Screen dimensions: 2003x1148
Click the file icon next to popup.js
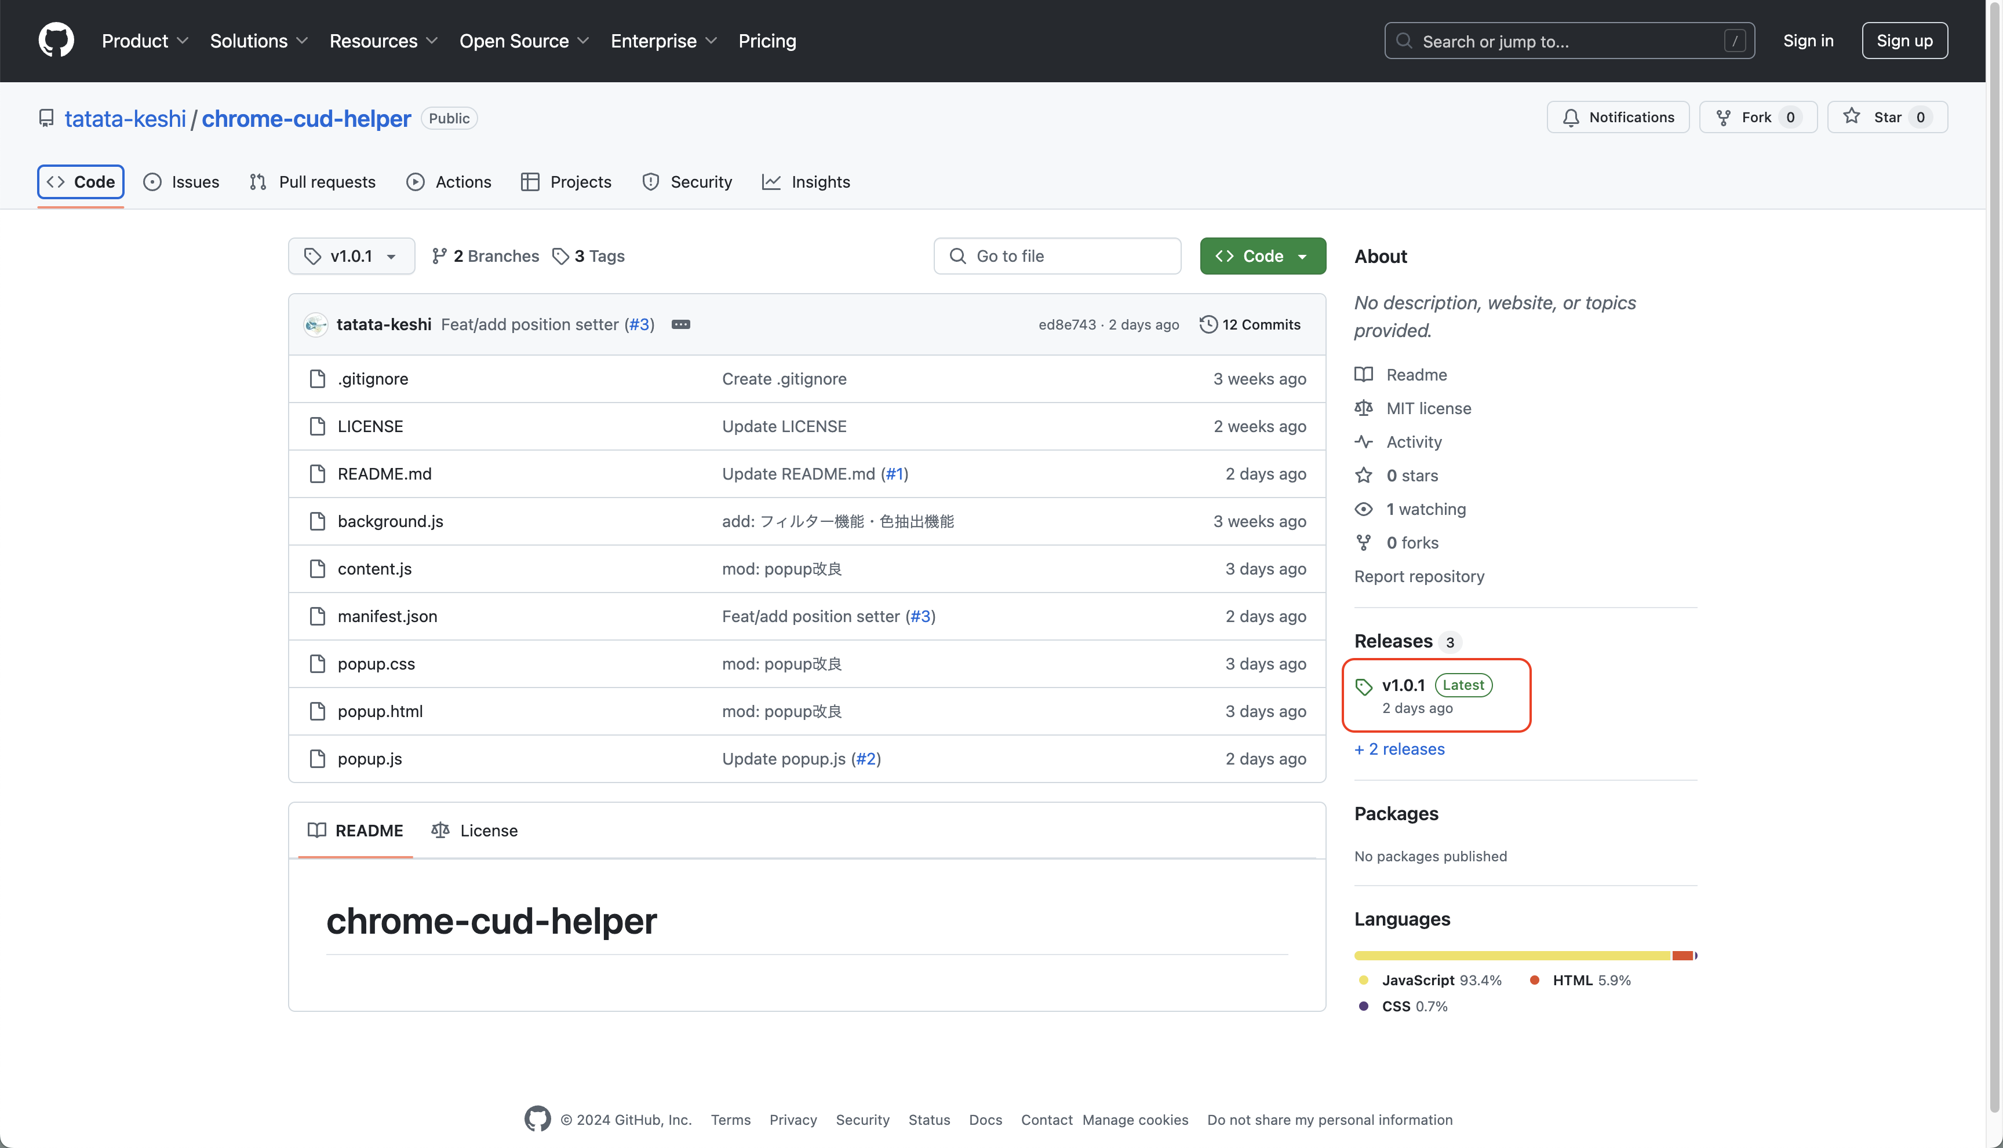point(317,759)
